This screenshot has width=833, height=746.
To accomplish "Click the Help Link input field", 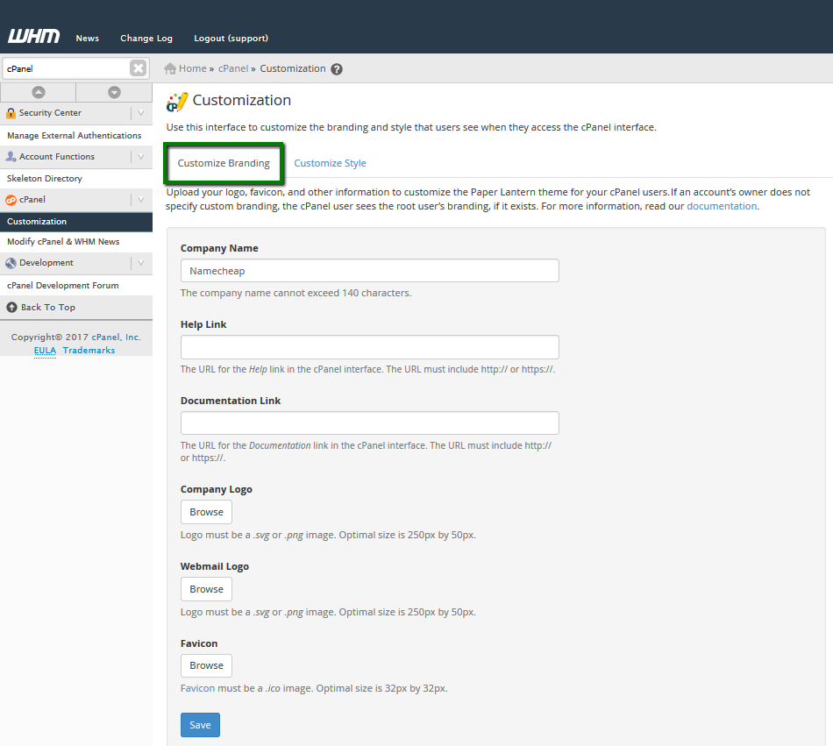I will tap(370, 347).
